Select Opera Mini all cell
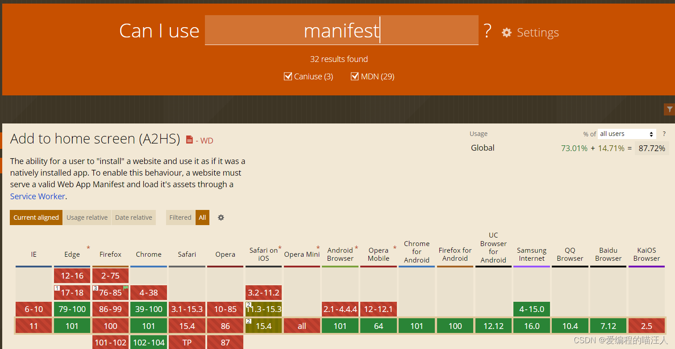The height and width of the screenshot is (349, 675). pos(302,326)
